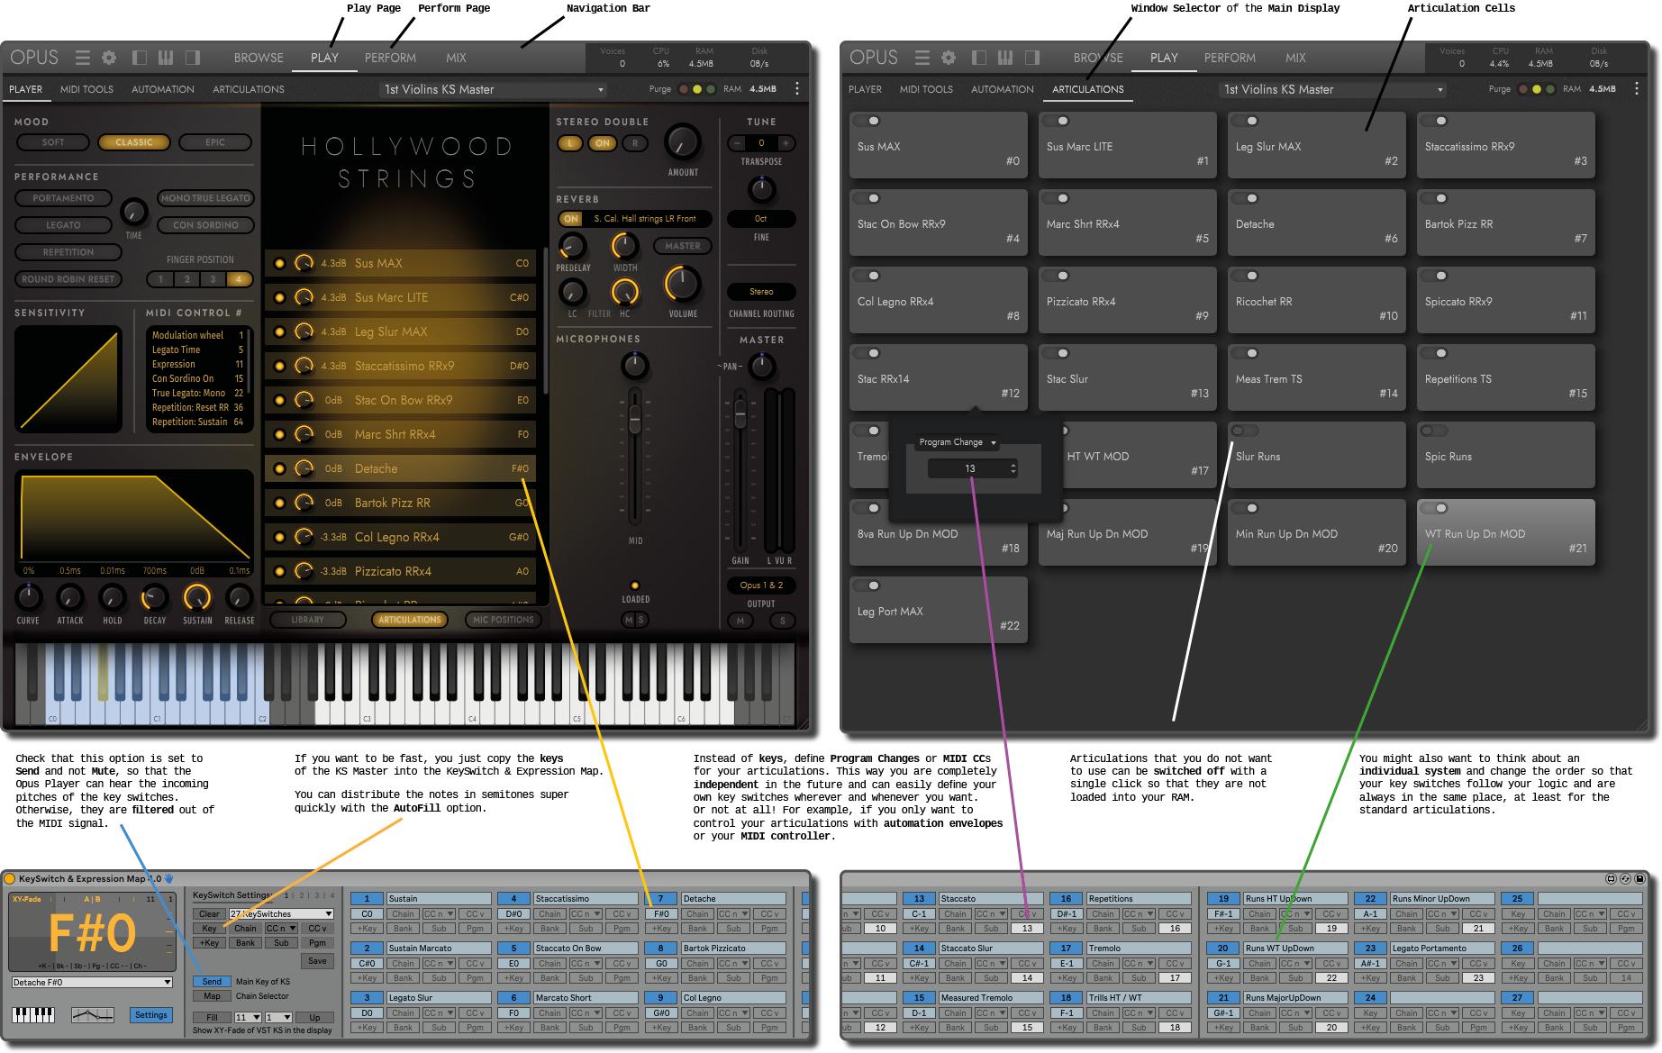
Task: Adjust the gain knob of Leg Slur MAX row
Action: tap(304, 331)
